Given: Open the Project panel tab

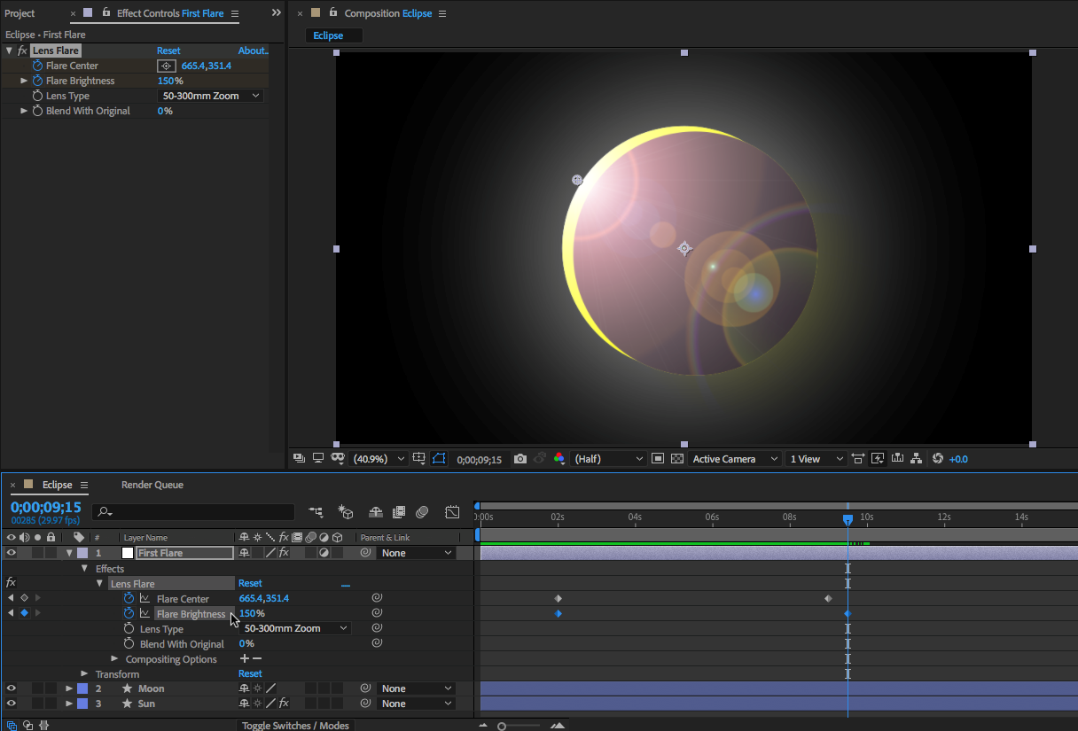Looking at the screenshot, I should [20, 13].
